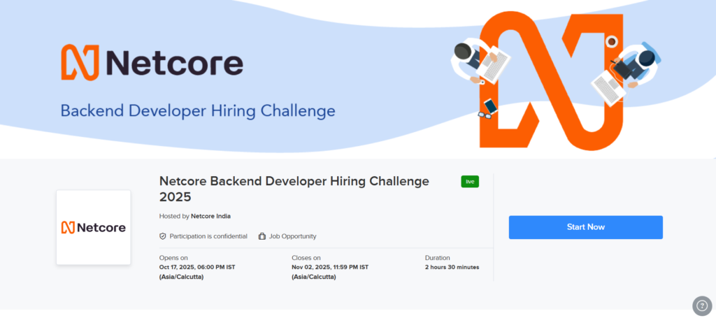This screenshot has height=318, width=716.
Task: Click the Backend Developer Hiring Challenge banner subtitle
Action: (x=198, y=110)
